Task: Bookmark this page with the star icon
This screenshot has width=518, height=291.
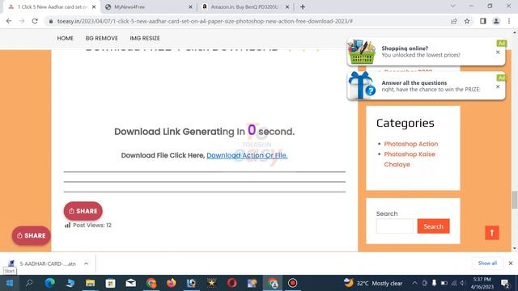Action: click(x=467, y=21)
